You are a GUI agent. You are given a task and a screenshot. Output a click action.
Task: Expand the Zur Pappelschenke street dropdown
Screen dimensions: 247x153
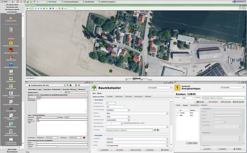pos(167,145)
